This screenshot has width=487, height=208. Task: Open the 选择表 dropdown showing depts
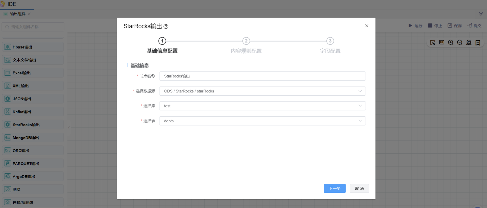(x=262, y=121)
